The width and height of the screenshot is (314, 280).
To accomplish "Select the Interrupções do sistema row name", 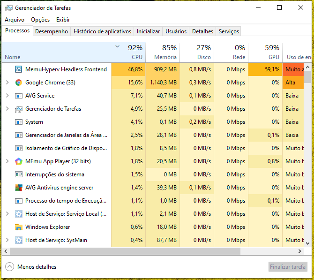I will [55, 174].
